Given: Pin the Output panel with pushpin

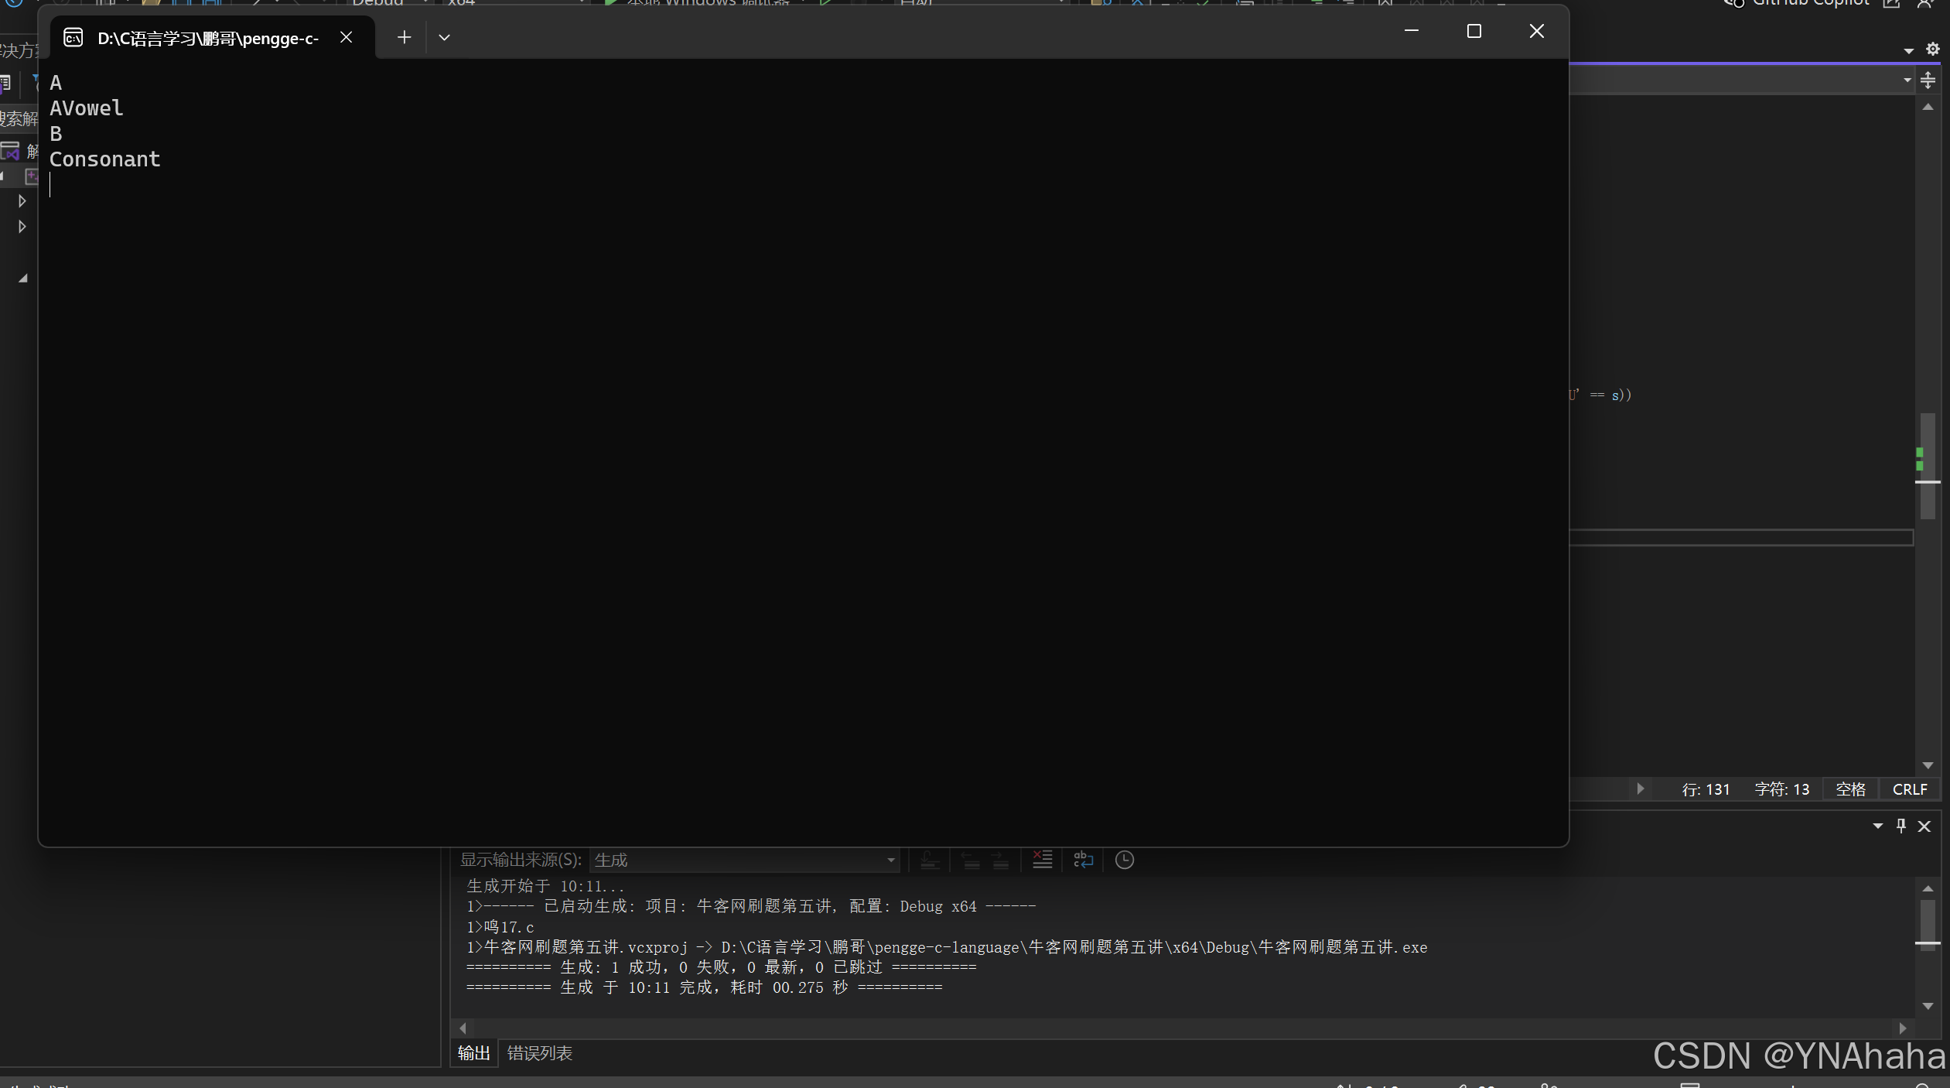Looking at the screenshot, I should 1900,826.
